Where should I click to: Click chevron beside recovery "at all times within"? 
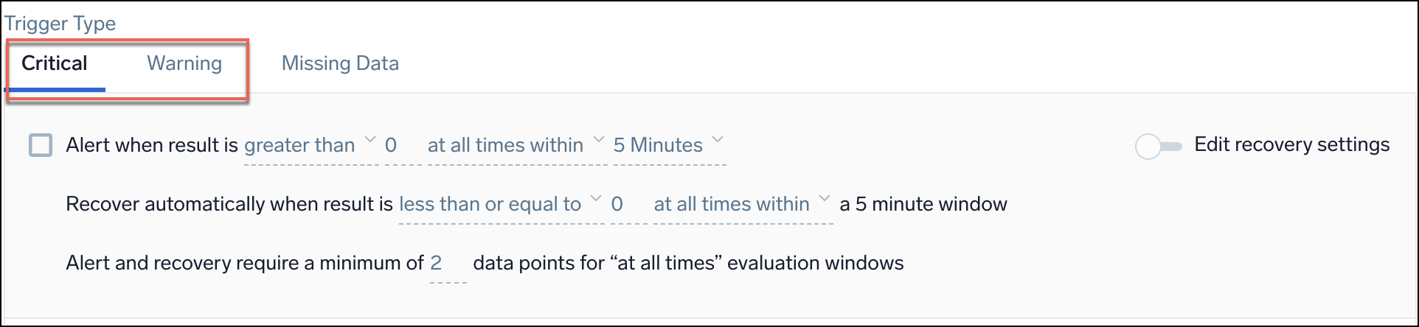[x=825, y=199]
